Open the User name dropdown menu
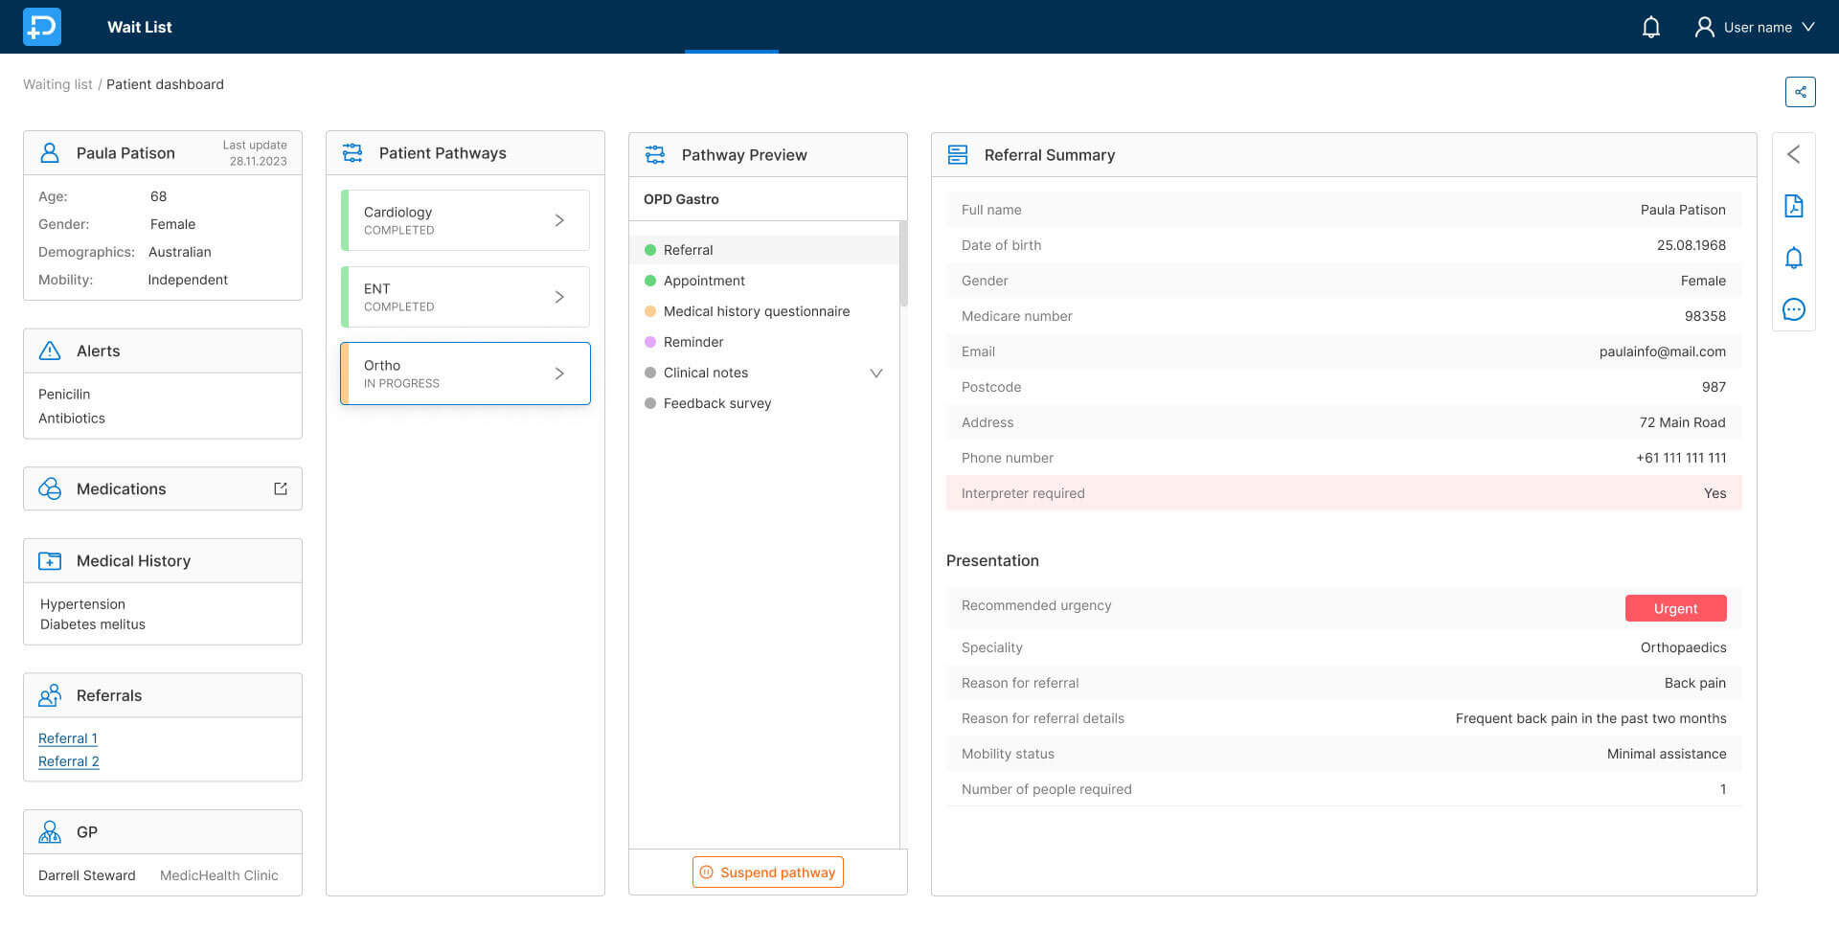Screen dimensions: 1839x929 click(1755, 27)
